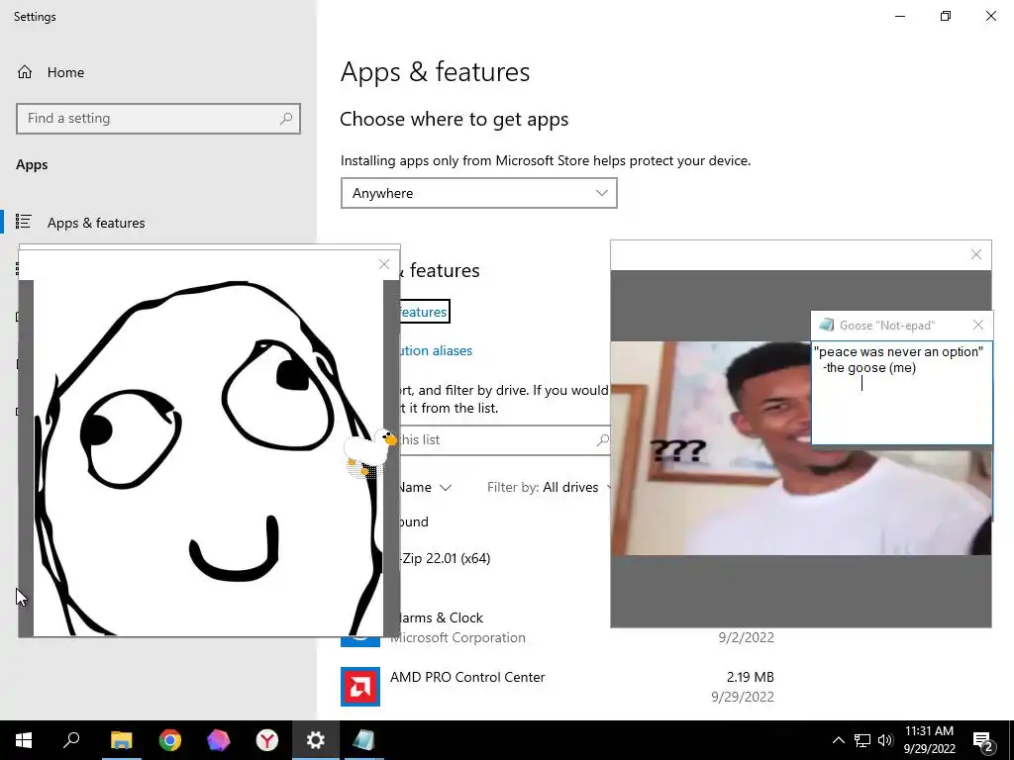Click inside the Goose Not-epad text area
The width and height of the screenshot is (1014, 760).
(x=901, y=393)
